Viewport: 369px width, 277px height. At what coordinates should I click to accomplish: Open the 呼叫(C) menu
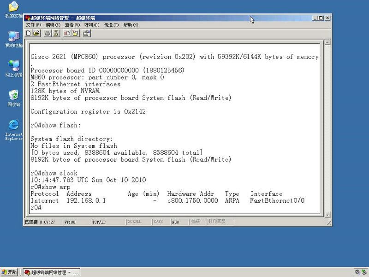click(92, 25)
